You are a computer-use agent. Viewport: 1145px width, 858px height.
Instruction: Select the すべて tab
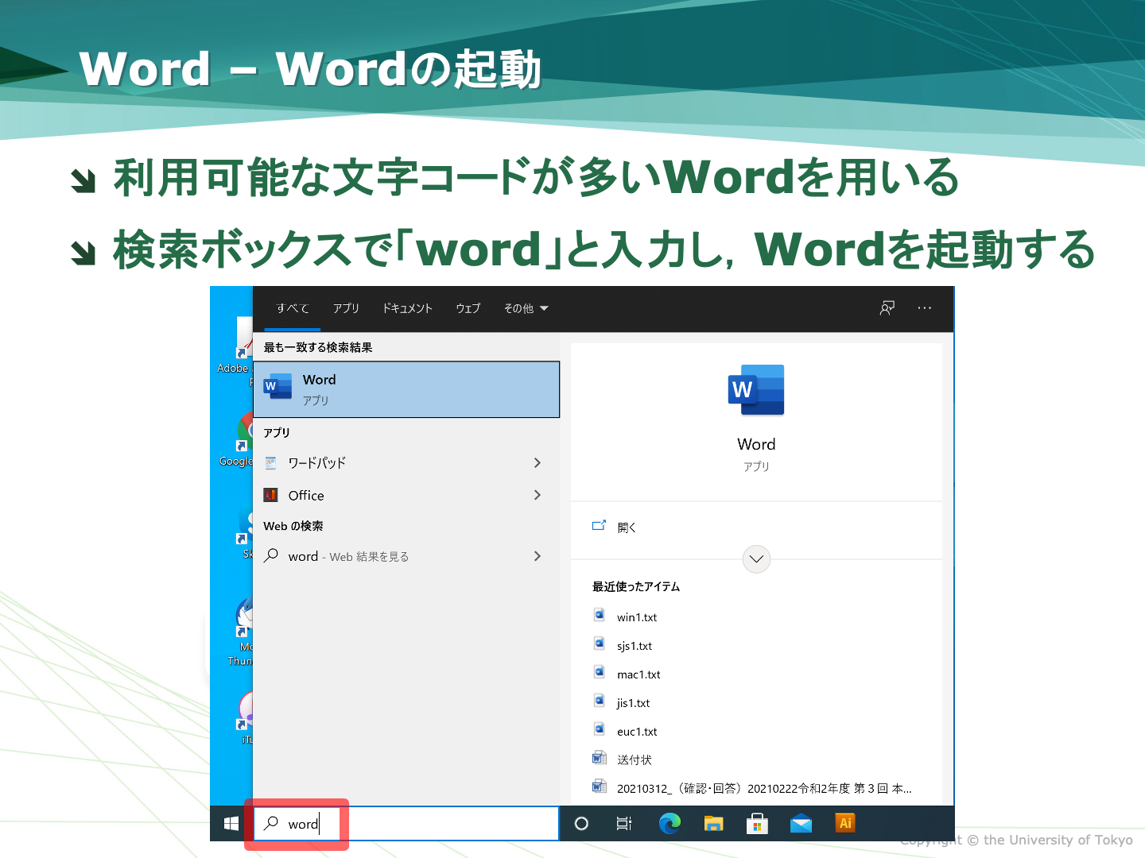point(293,308)
